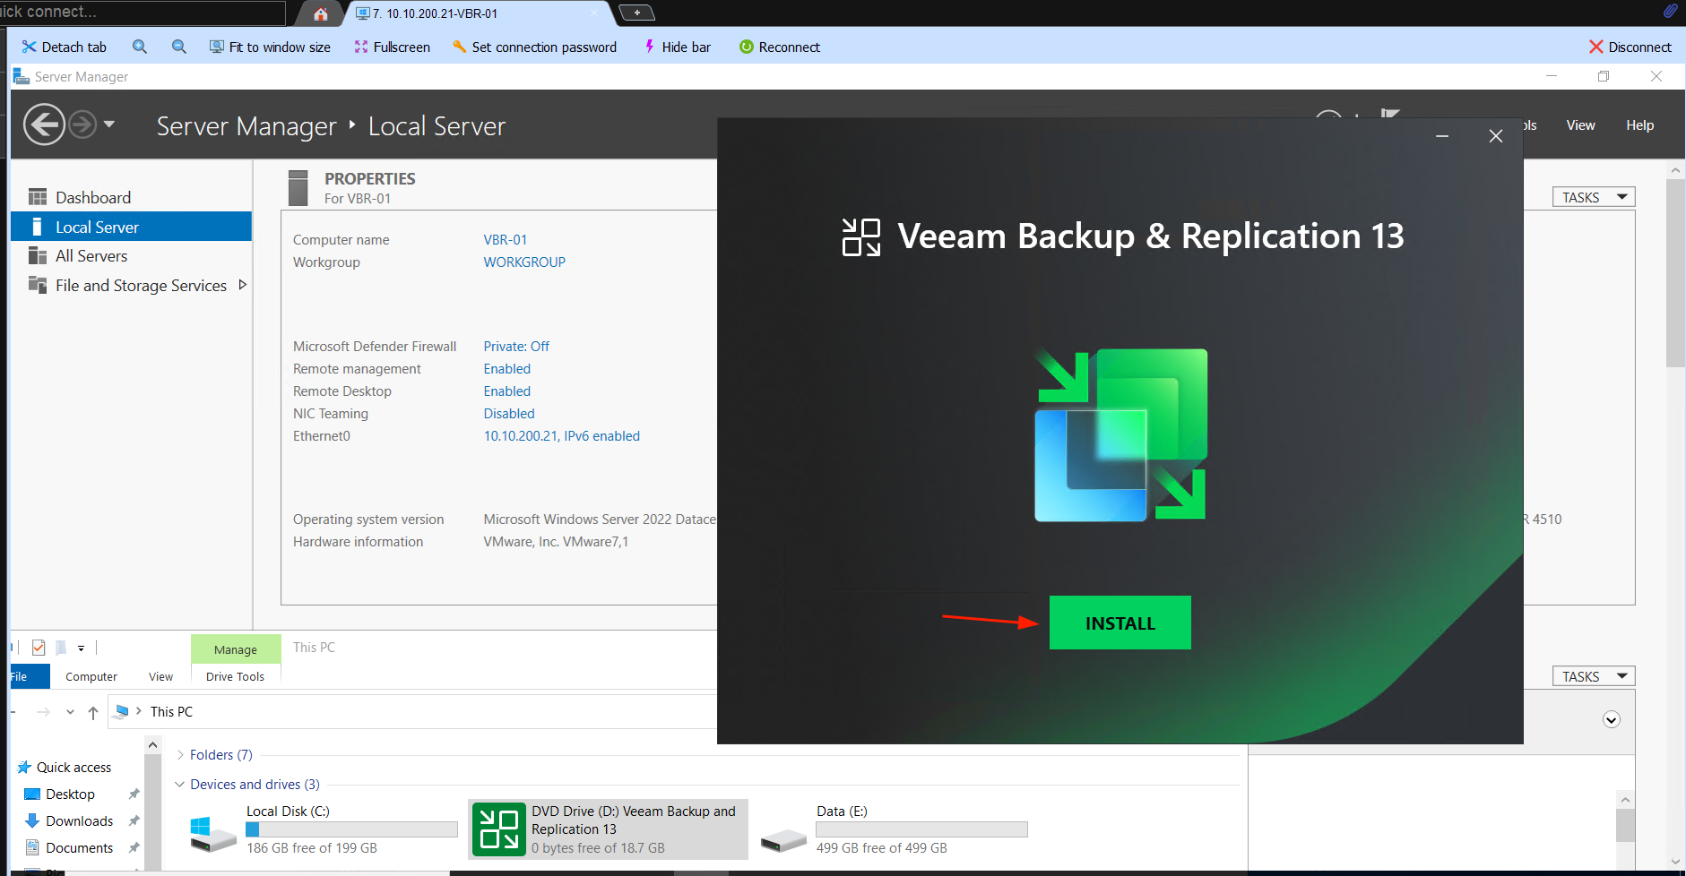
Task: Select DVD Drive (D:) Veeam Backup and Replication
Action: point(609,829)
